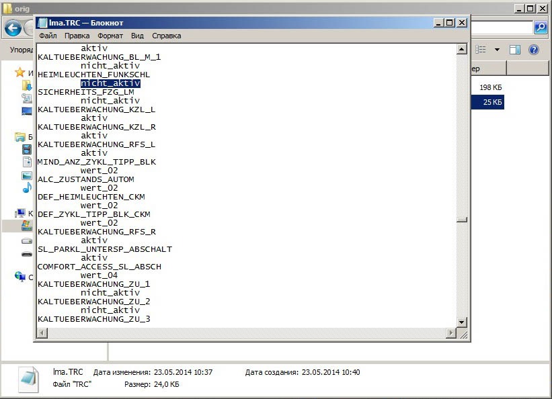Click the highlighted nicht_aktiv text

110,83
